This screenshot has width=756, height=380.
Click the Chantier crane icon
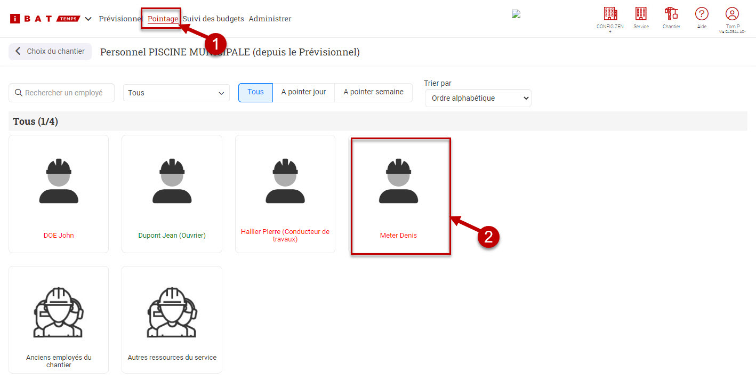click(x=671, y=14)
